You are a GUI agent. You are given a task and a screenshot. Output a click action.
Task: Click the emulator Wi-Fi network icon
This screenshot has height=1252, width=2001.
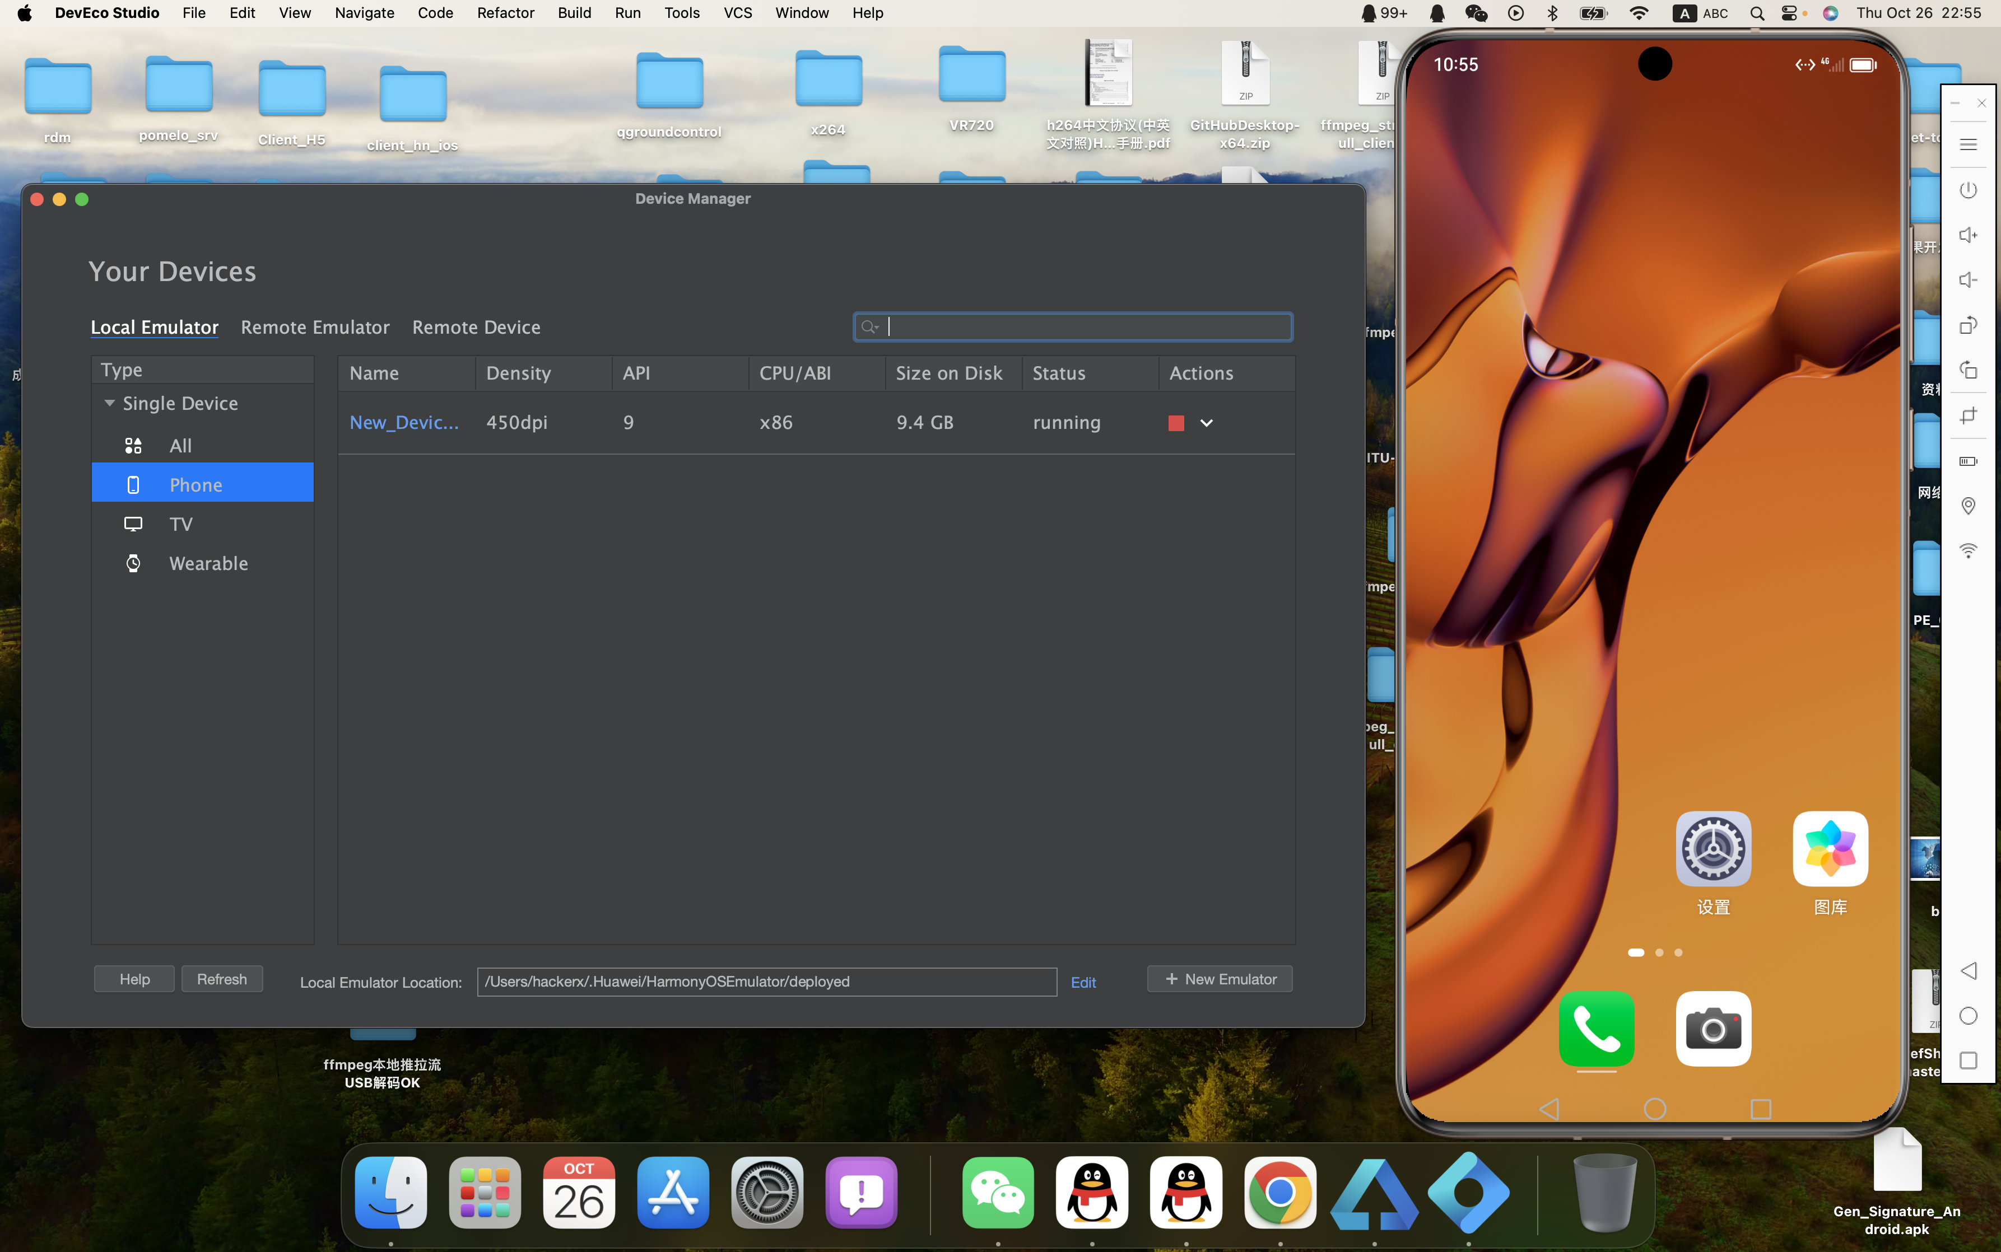tap(1968, 550)
